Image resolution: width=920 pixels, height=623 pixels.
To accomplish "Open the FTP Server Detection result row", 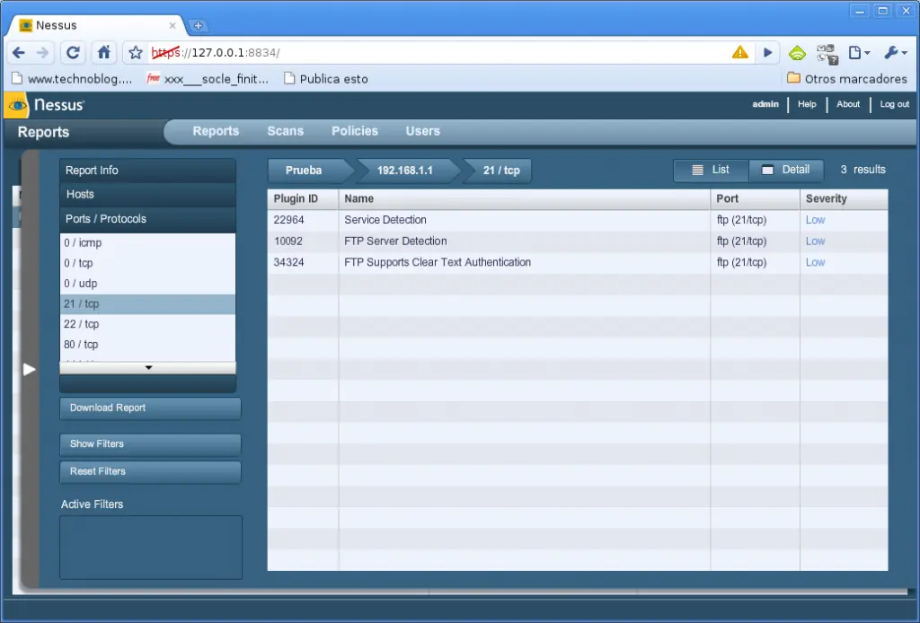I will coord(578,241).
